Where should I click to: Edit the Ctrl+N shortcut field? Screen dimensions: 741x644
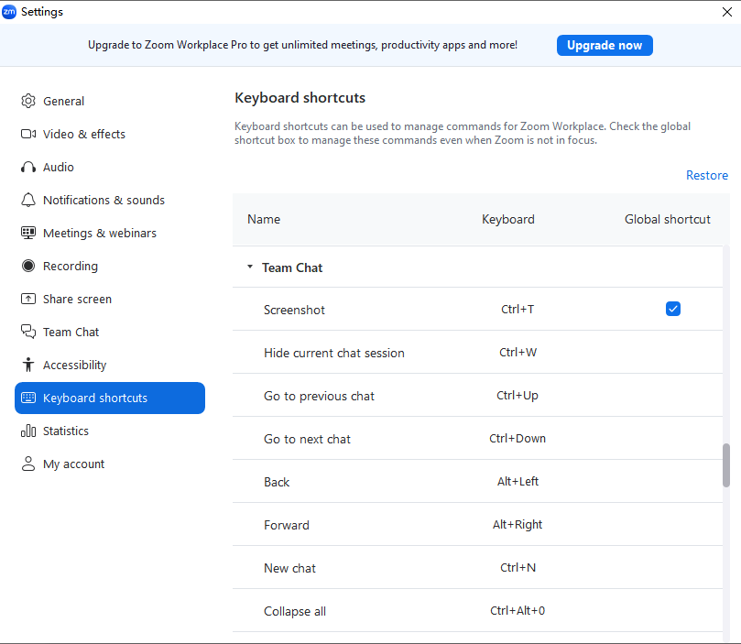click(x=518, y=567)
